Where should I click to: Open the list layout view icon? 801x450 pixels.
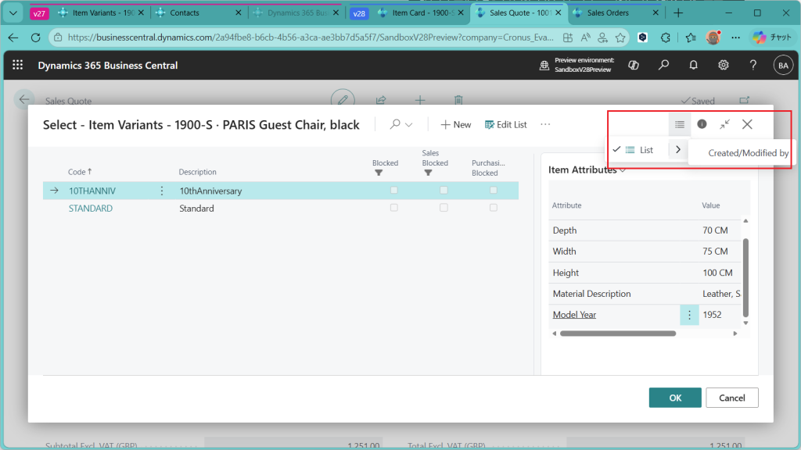(679, 124)
